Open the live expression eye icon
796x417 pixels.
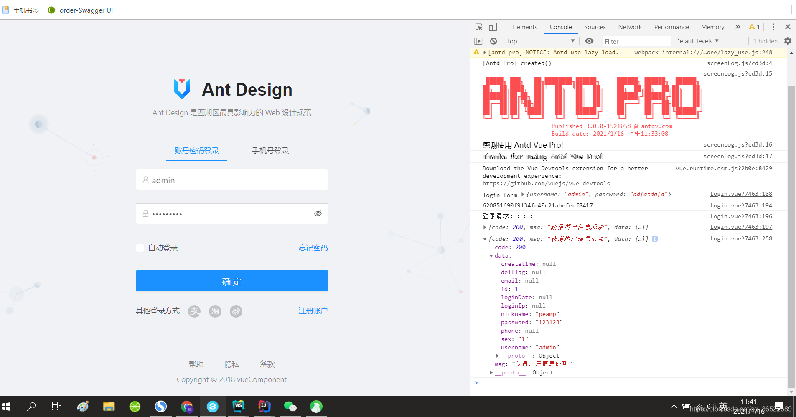589,41
